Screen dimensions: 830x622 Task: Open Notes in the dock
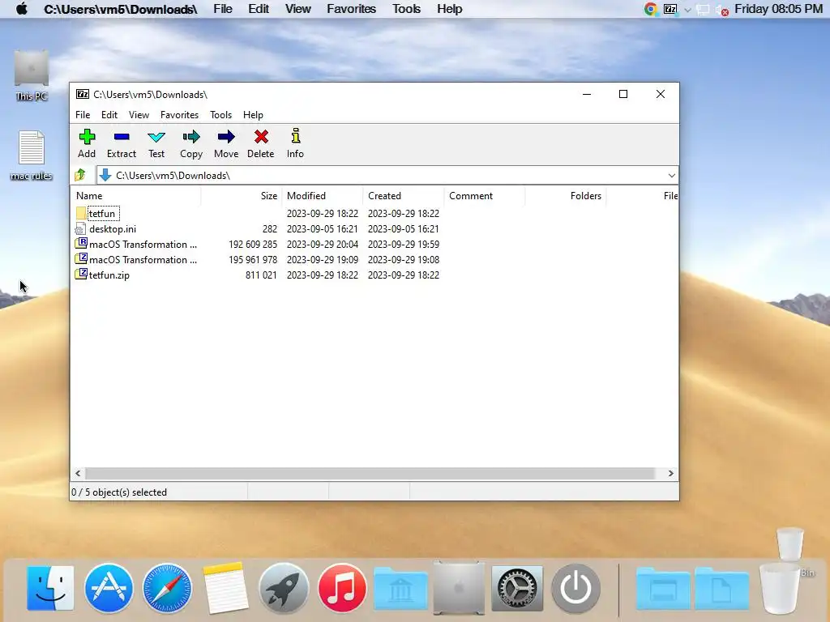click(x=225, y=588)
